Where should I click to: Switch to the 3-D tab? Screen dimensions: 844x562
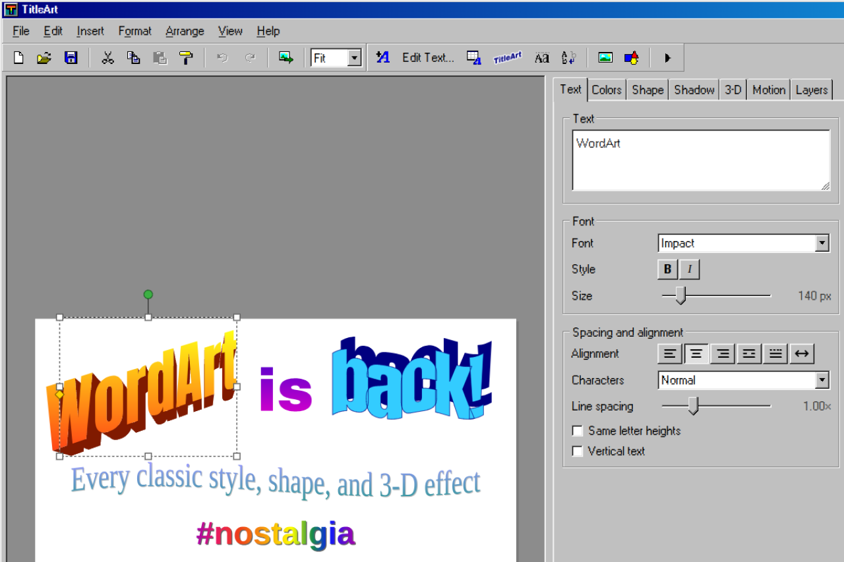pos(733,90)
